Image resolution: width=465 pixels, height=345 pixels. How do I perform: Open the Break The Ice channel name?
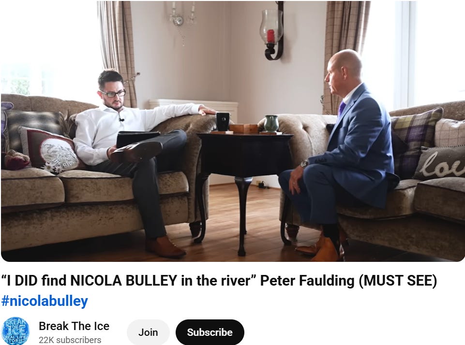tap(74, 326)
